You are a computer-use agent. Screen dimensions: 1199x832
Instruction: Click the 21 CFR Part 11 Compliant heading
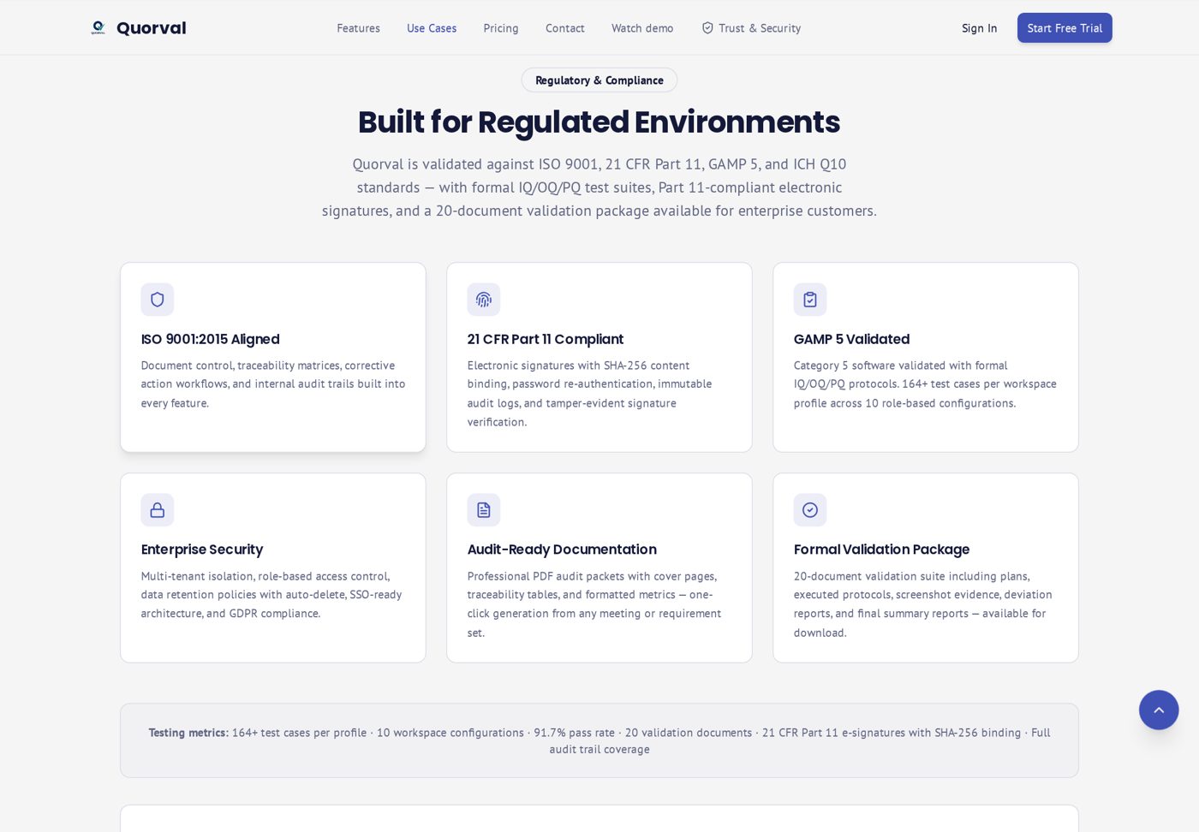[x=546, y=339]
